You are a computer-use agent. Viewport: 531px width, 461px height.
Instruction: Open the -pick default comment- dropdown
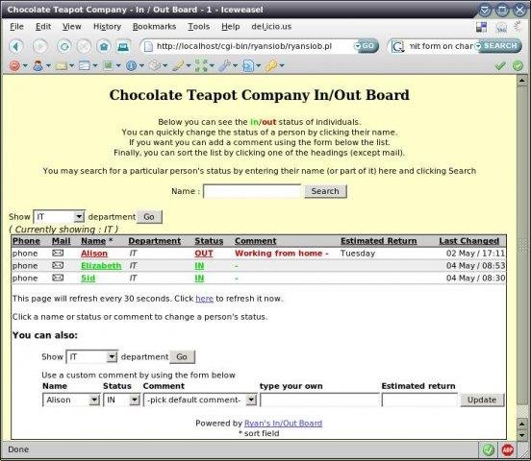point(200,400)
